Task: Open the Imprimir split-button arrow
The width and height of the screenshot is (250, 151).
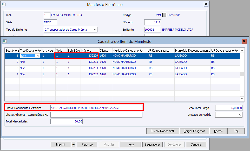Action: pyautogui.click(x=74, y=145)
